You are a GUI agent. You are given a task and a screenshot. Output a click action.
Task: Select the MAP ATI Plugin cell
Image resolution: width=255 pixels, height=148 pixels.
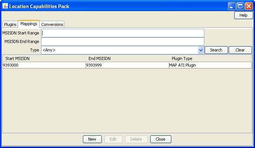coord(210,65)
